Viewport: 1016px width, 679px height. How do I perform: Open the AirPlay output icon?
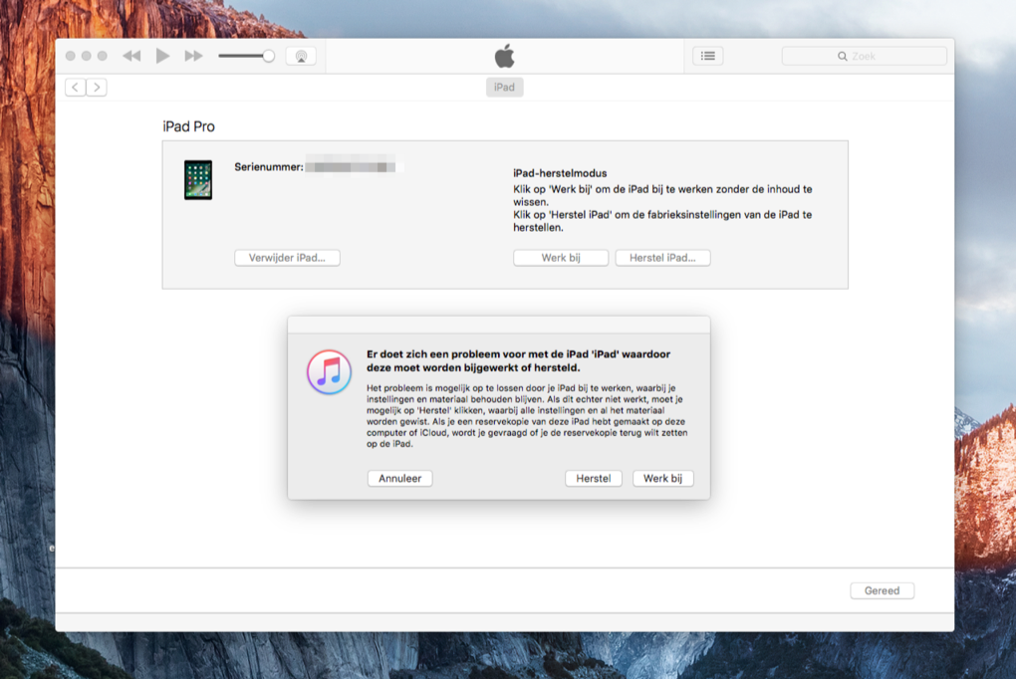301,56
